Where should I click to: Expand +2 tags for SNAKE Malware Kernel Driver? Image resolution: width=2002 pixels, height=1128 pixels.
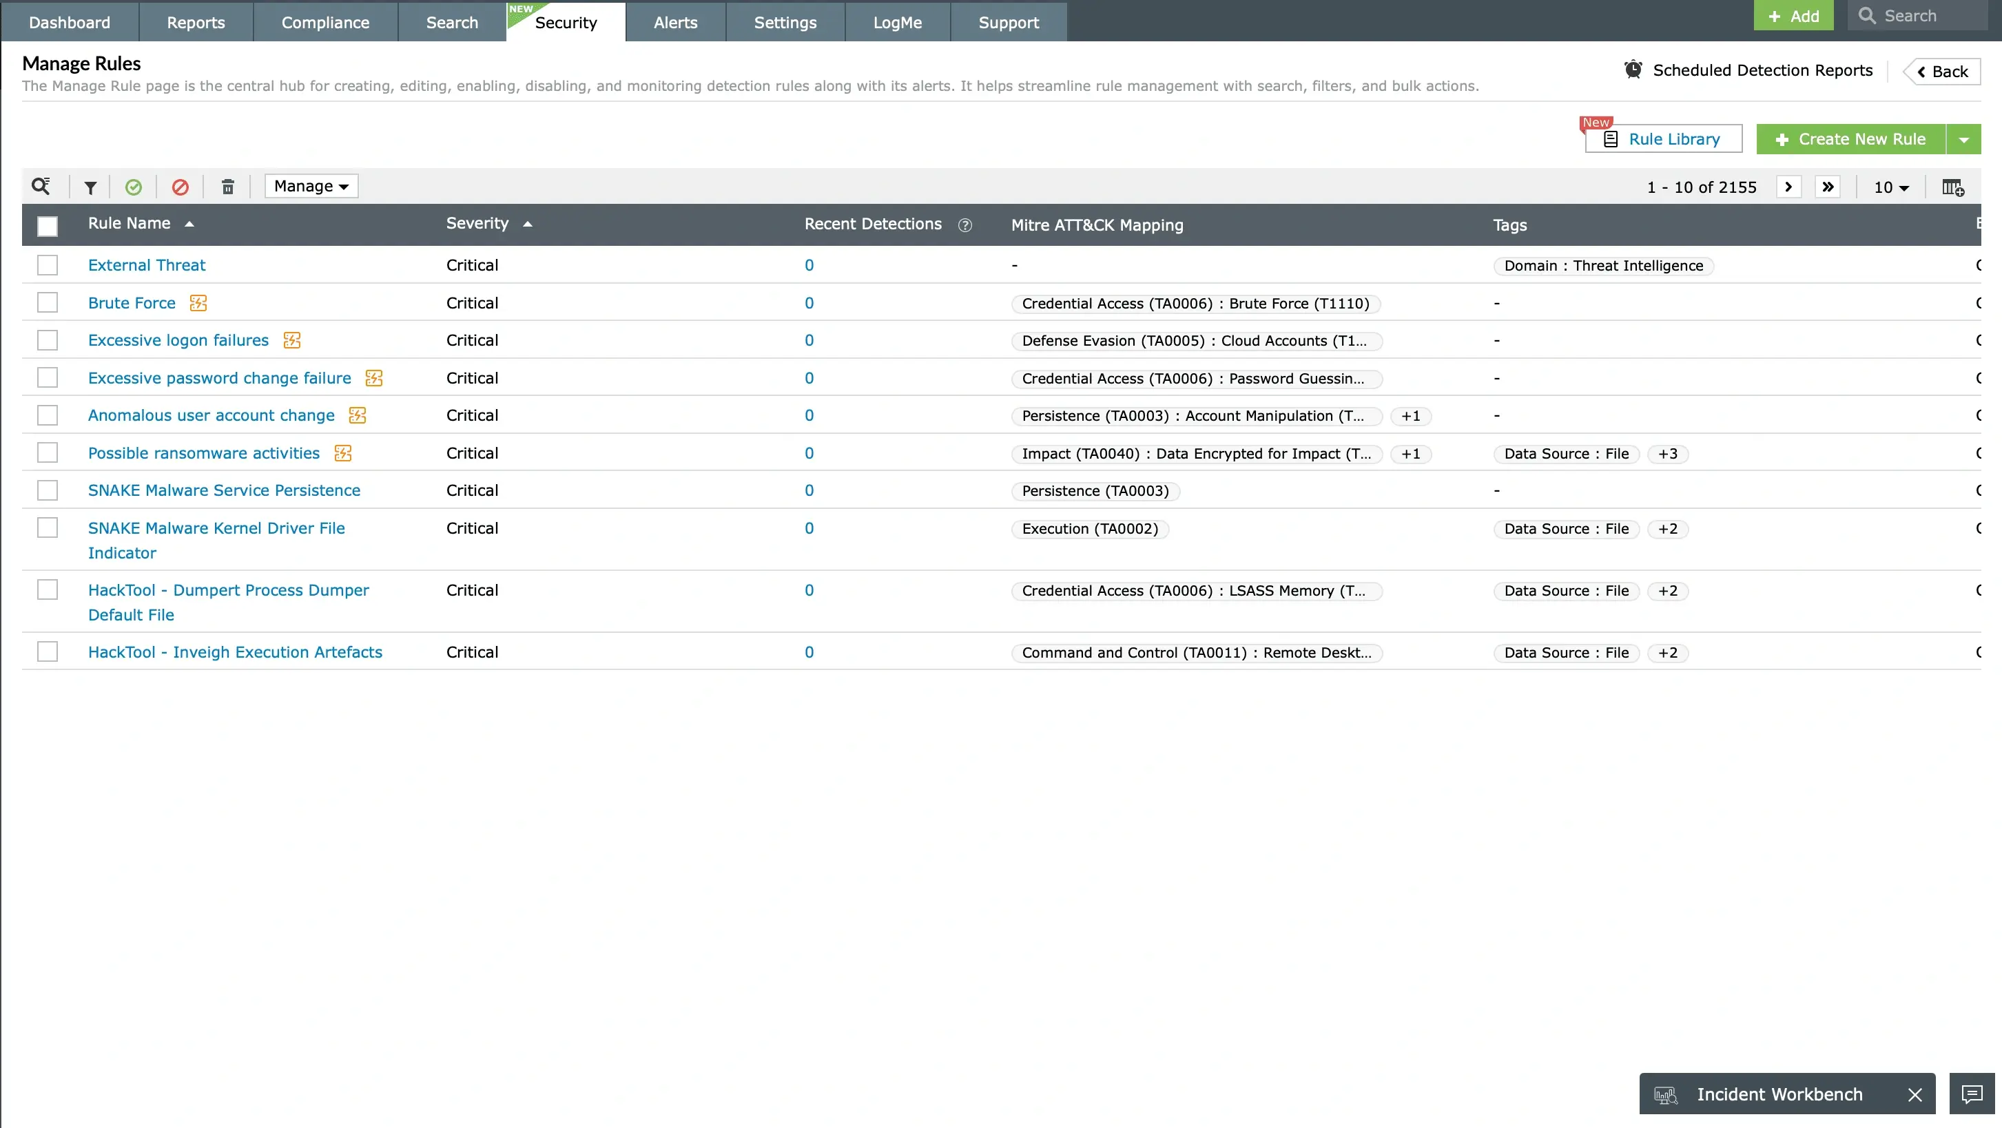point(1668,529)
